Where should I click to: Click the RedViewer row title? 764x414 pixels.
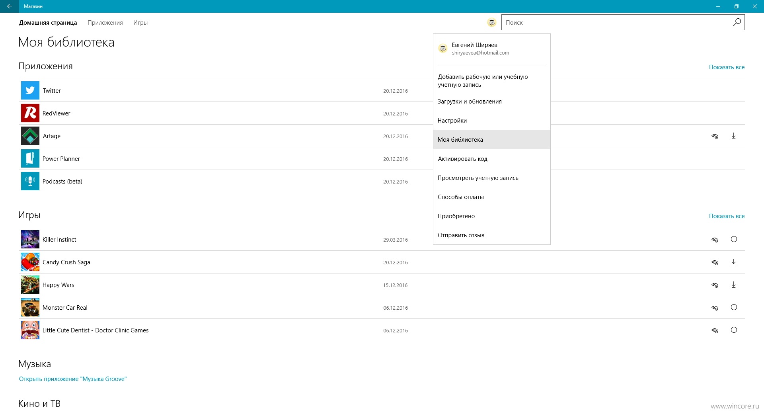pyautogui.click(x=57, y=113)
